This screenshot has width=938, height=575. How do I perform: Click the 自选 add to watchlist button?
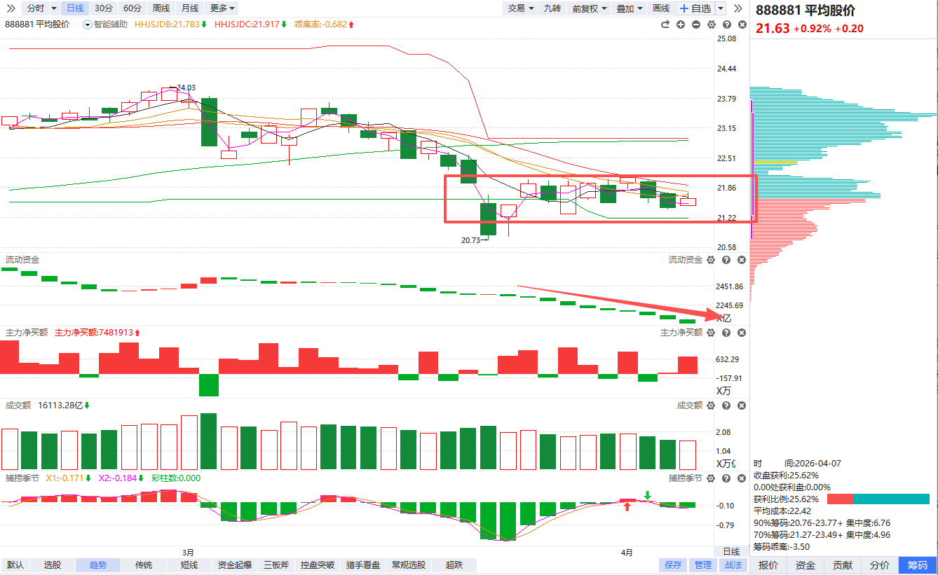(x=695, y=8)
